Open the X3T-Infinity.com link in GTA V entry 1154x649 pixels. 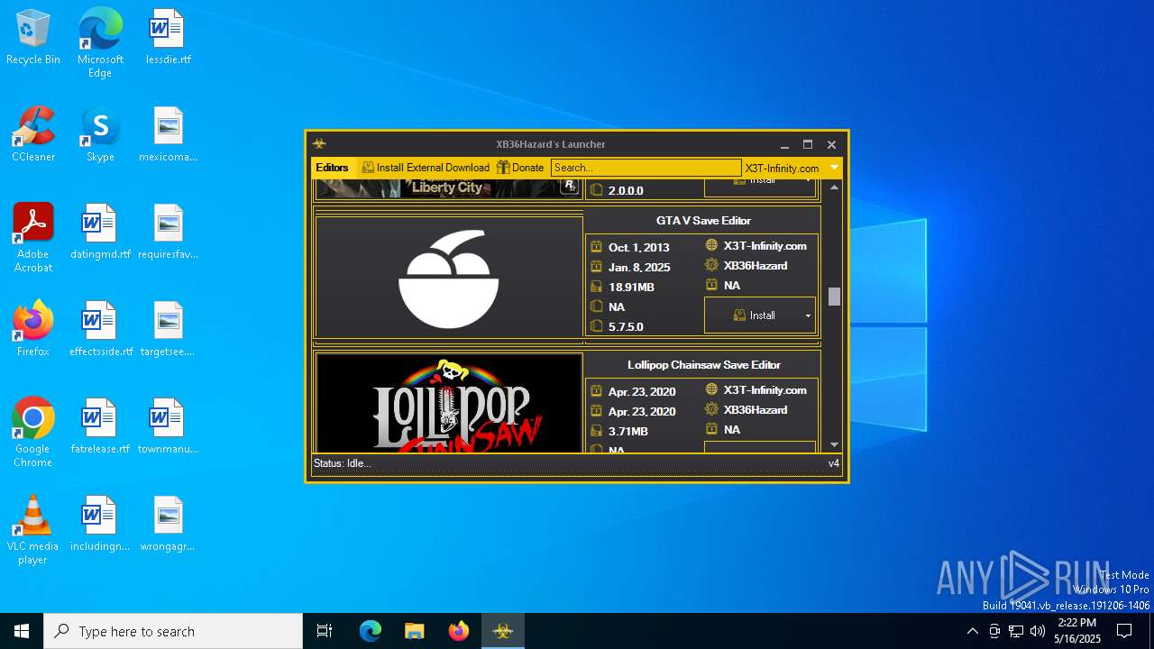coord(765,246)
